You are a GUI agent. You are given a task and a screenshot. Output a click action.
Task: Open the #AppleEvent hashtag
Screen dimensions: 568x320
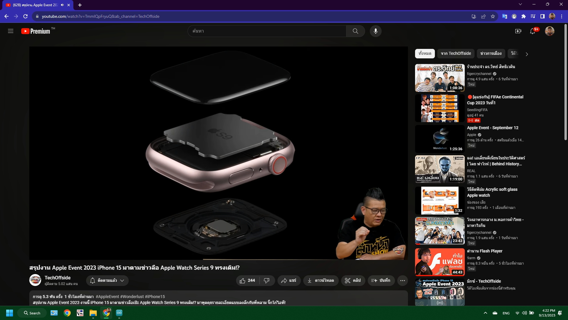(x=107, y=297)
